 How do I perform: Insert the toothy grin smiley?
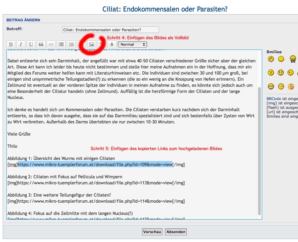tap(271, 86)
